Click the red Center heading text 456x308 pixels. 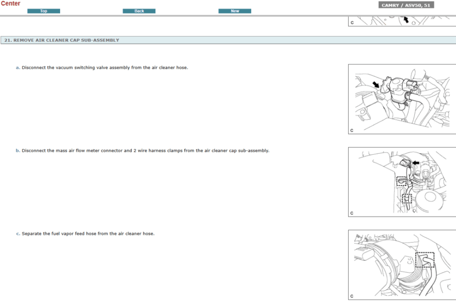(10, 4)
